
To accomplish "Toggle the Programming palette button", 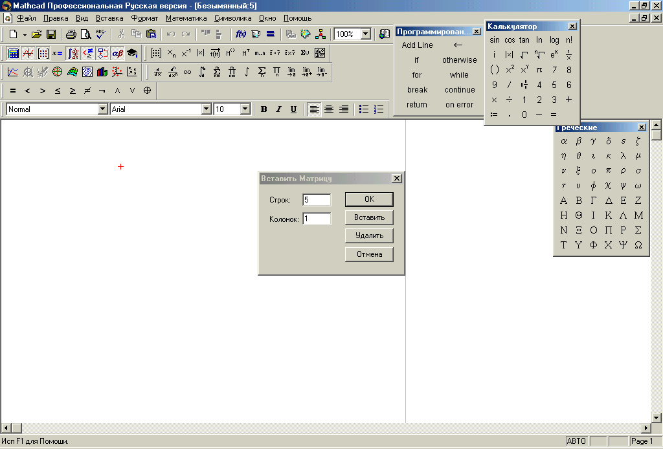I will click(102, 53).
